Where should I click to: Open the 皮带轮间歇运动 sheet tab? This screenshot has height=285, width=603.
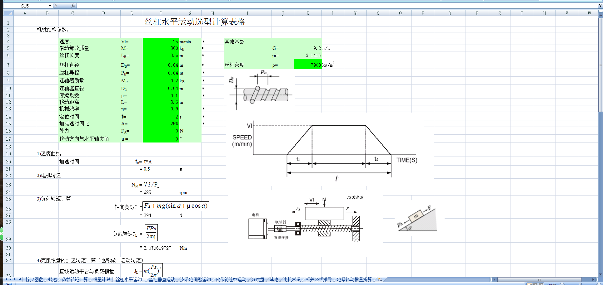(196, 279)
